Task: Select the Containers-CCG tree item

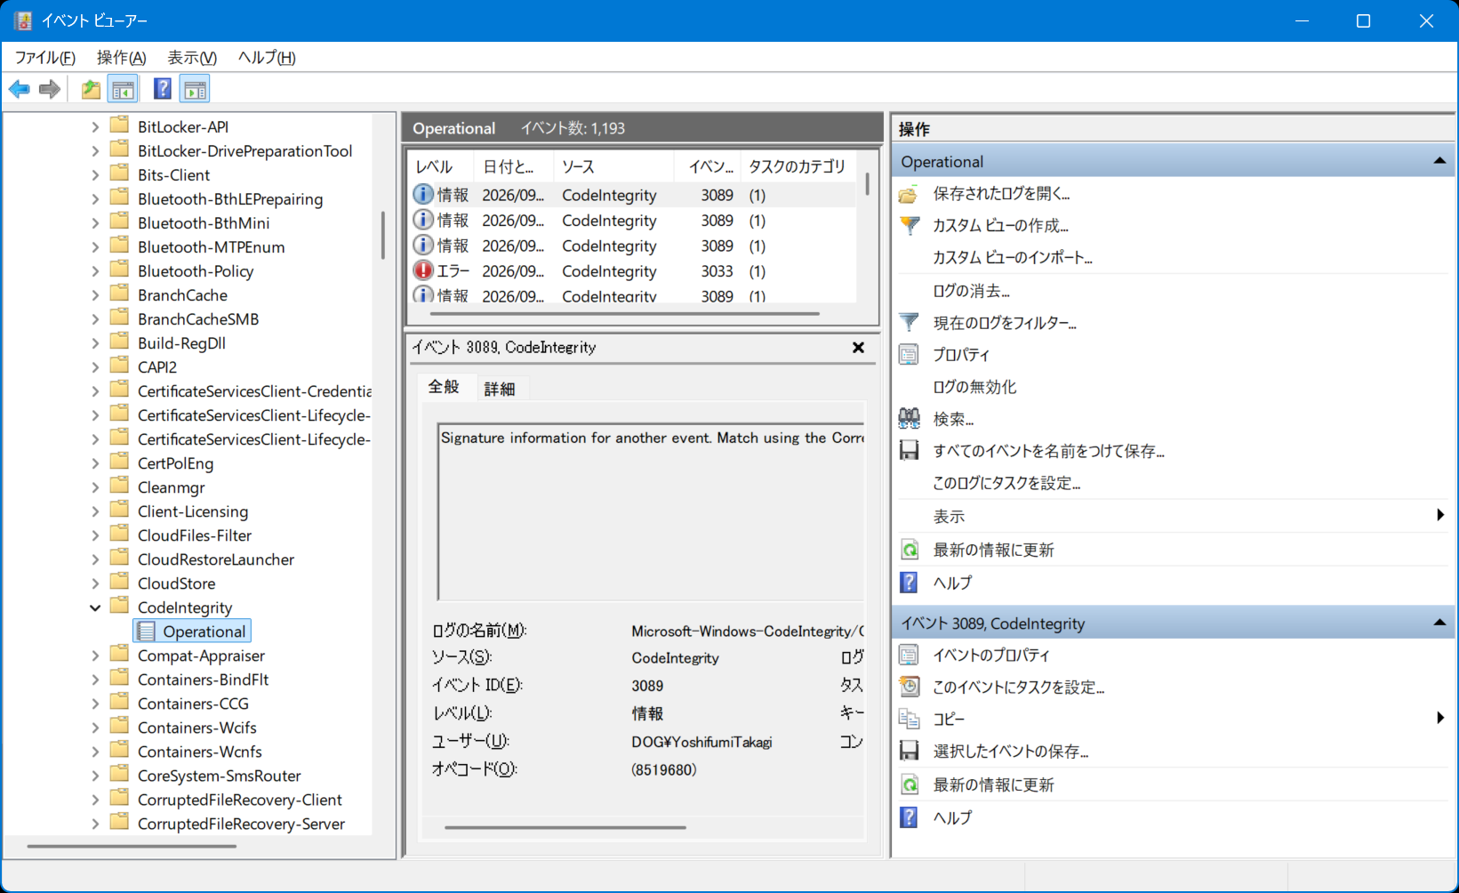Action: (x=193, y=704)
